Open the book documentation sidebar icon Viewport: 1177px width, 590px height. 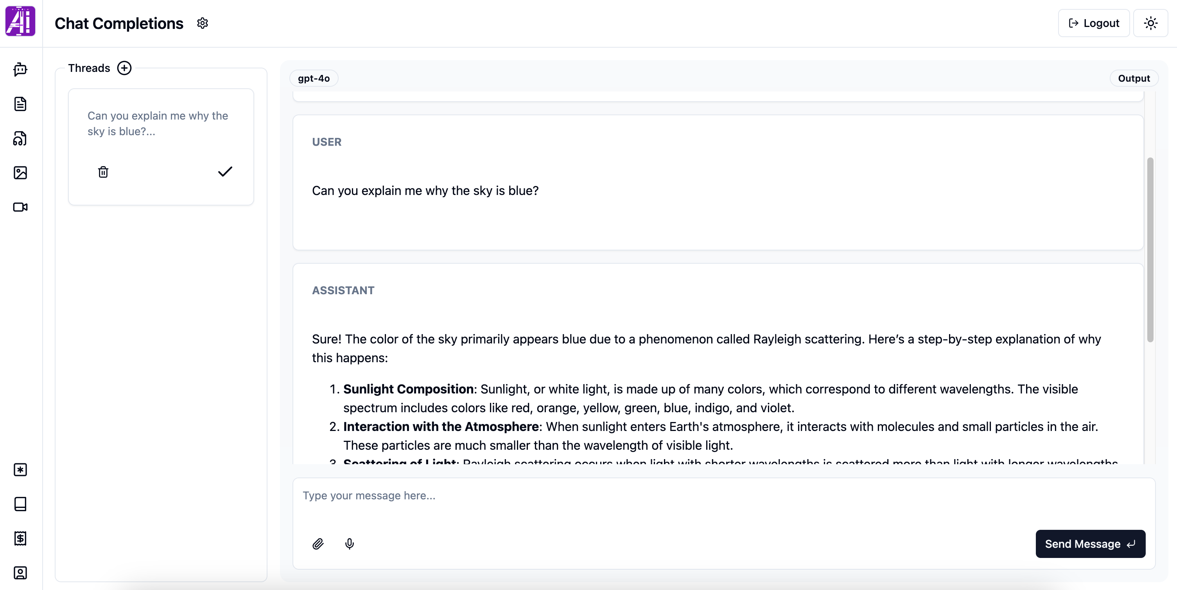pos(20,504)
